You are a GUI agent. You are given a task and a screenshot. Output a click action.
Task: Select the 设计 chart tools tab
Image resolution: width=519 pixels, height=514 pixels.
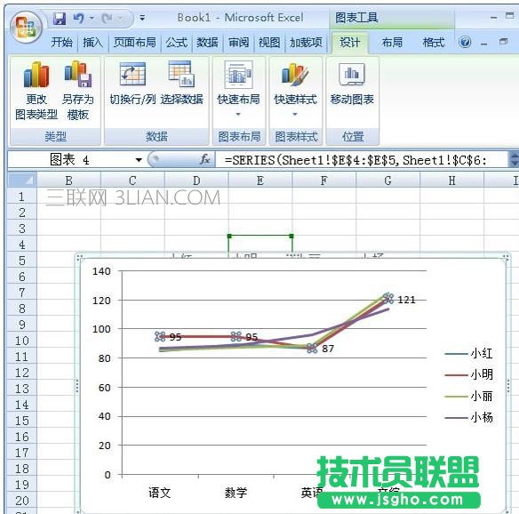coord(350,43)
